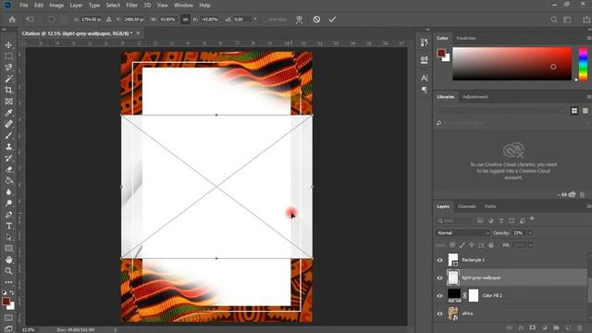Open the extra tools ellipsis menu

tap(8, 282)
